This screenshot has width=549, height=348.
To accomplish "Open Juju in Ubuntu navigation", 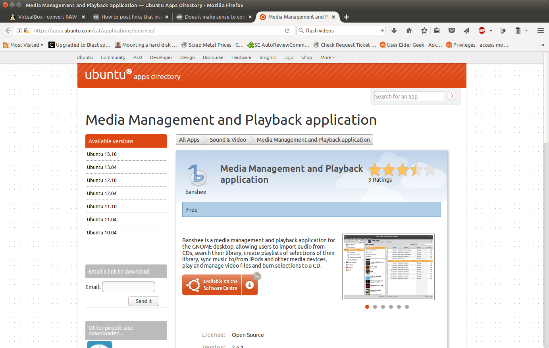I will [289, 57].
